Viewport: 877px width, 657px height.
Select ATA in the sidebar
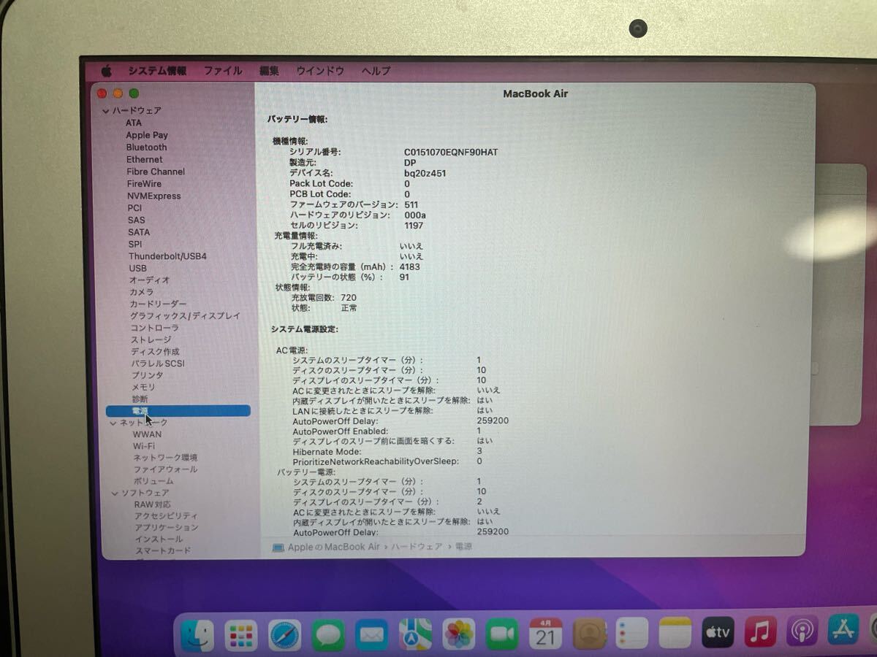pyautogui.click(x=134, y=123)
